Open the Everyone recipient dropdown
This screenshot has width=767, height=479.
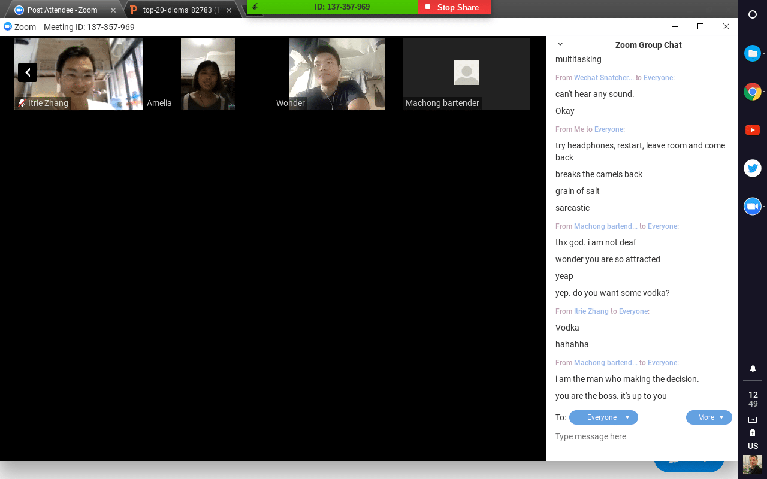[603, 417]
